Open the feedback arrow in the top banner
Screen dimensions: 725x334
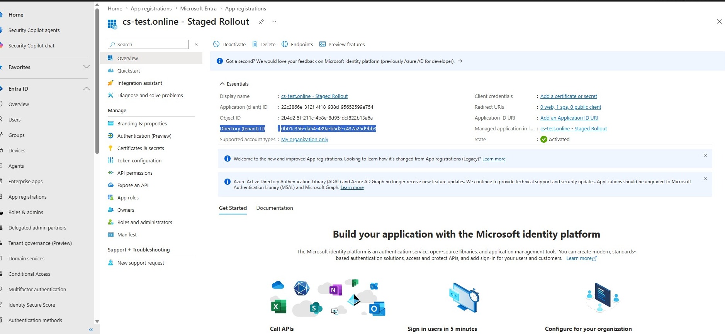pos(460,61)
